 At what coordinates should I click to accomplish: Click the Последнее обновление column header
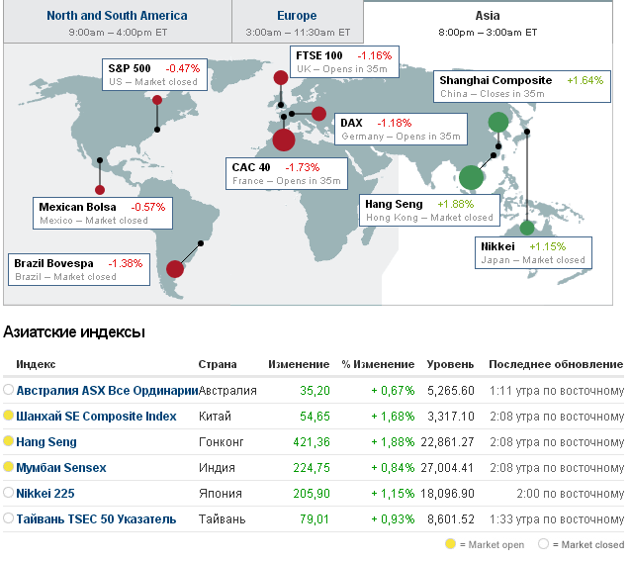point(556,364)
